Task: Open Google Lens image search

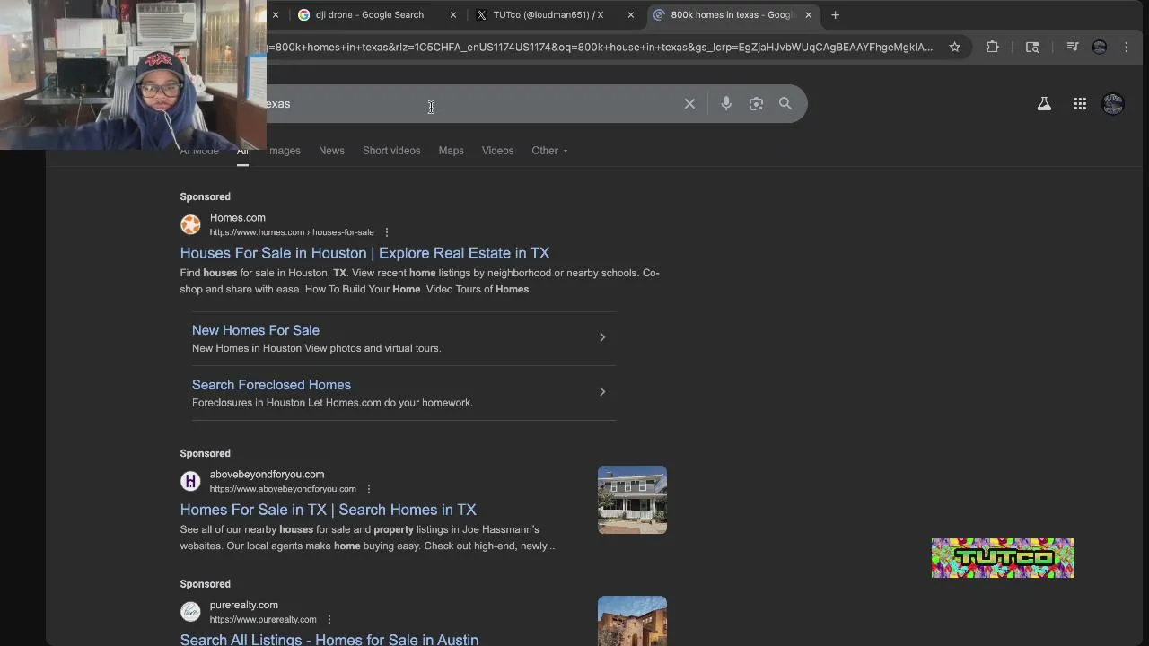Action: (756, 104)
